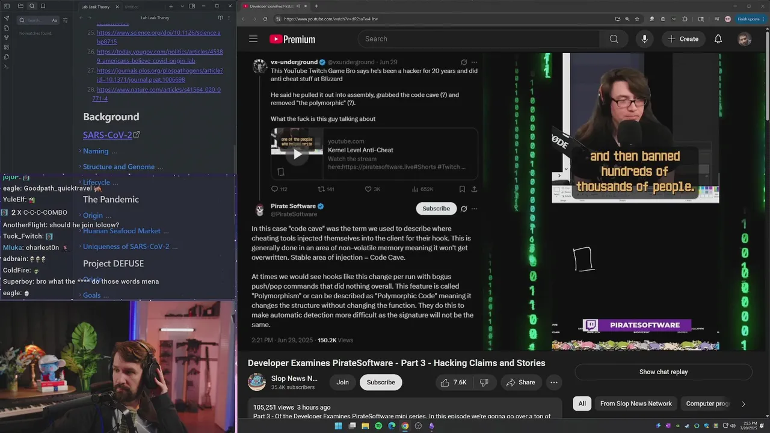The height and width of the screenshot is (433, 770).
Task: Open YouTube notifications bell
Action: pyautogui.click(x=718, y=39)
